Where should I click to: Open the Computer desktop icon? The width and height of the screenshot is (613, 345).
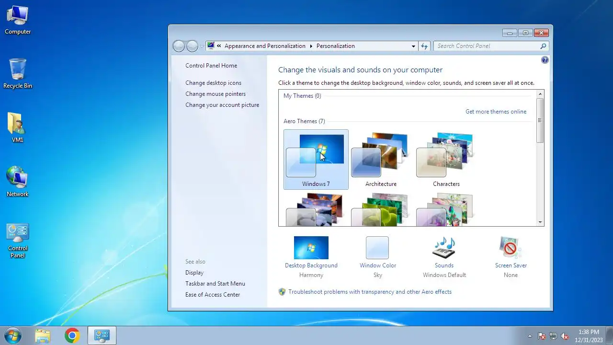[18, 20]
